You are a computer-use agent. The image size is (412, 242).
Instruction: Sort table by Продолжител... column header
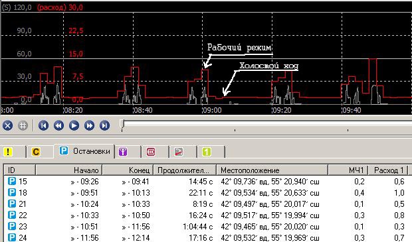click(x=185, y=170)
